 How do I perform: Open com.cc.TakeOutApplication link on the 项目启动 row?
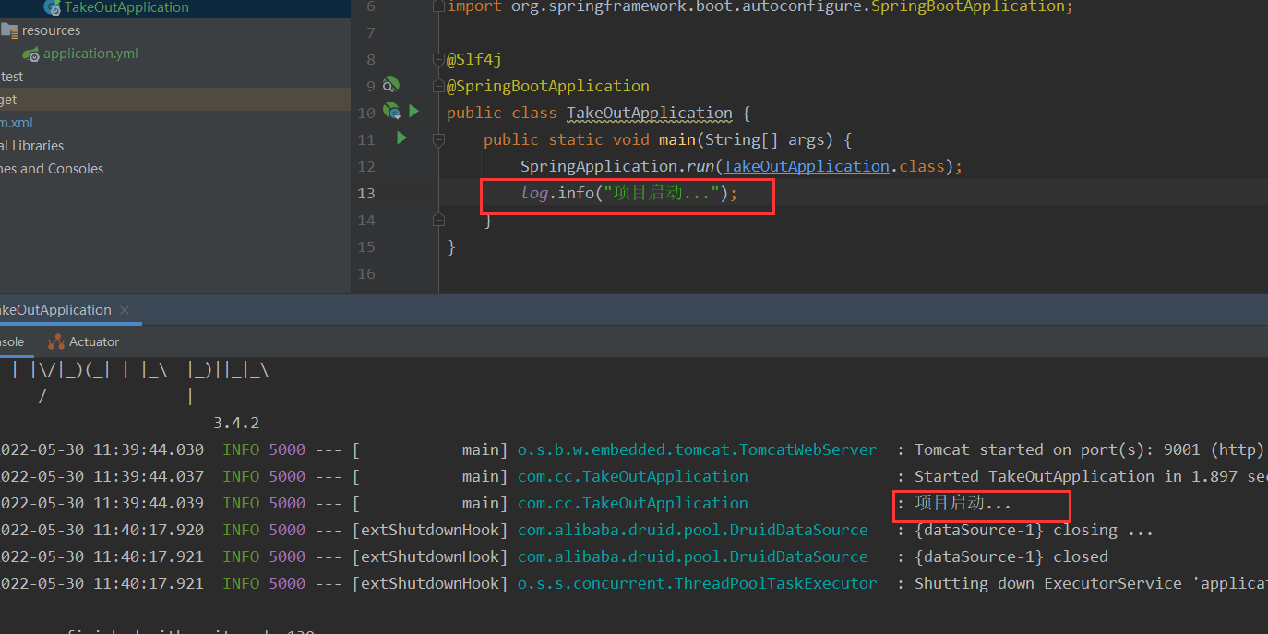[x=632, y=503]
